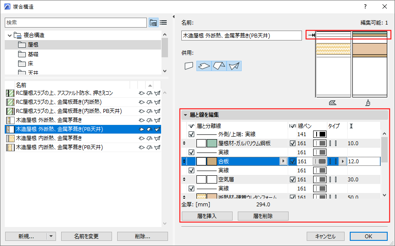Click the layer type icon for 屋根材-ガルバリウム鋼板
This screenshot has height=246, width=395.
tap(333, 143)
